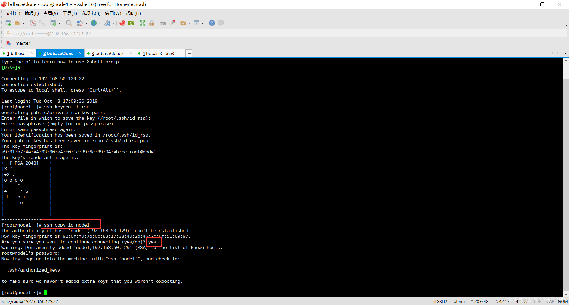569x305 pixels.
Task: Create a new session with the toolbar icon
Action: coord(8,23)
